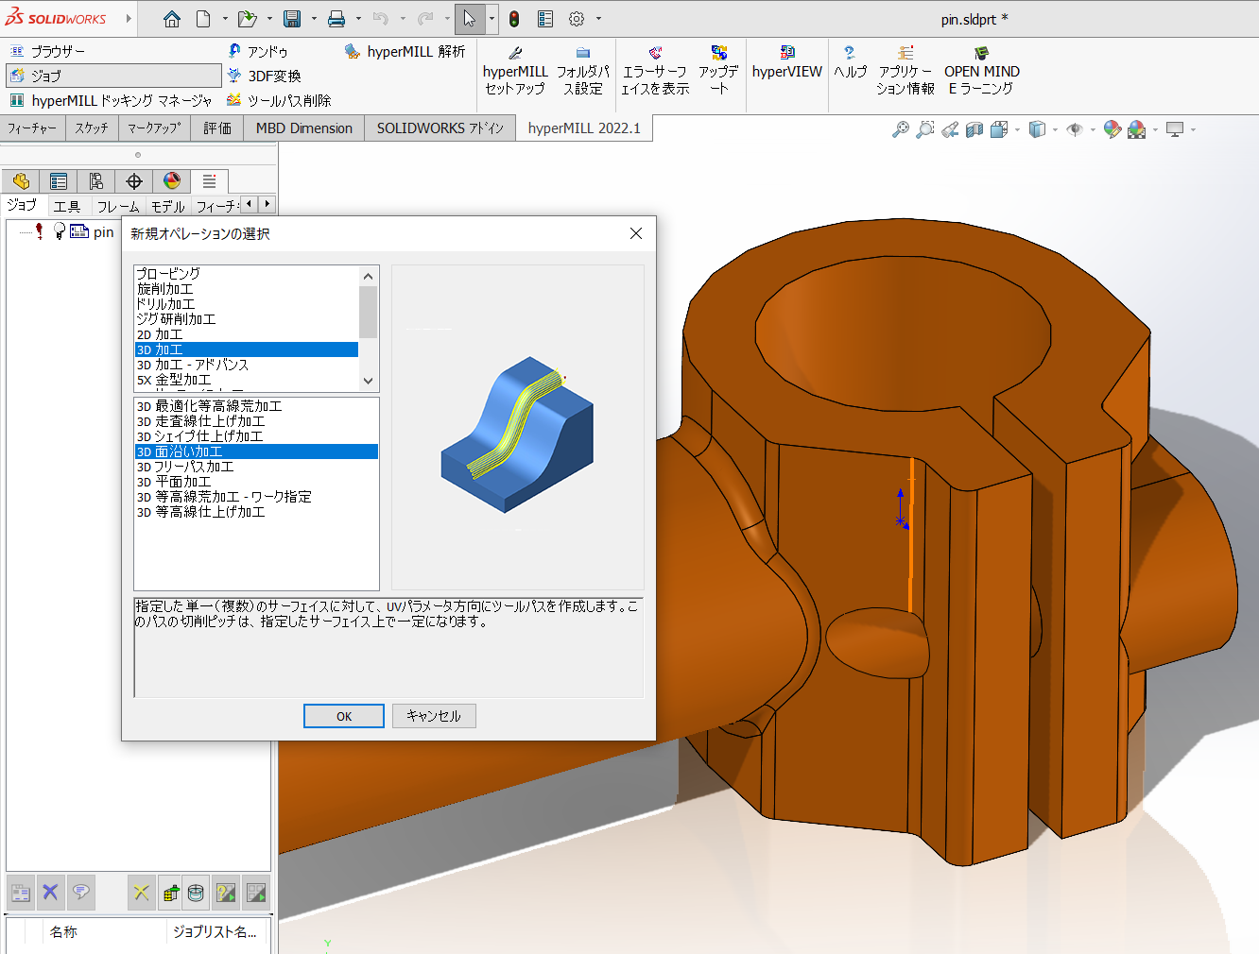Click the ツールパス削除 command

279,100
